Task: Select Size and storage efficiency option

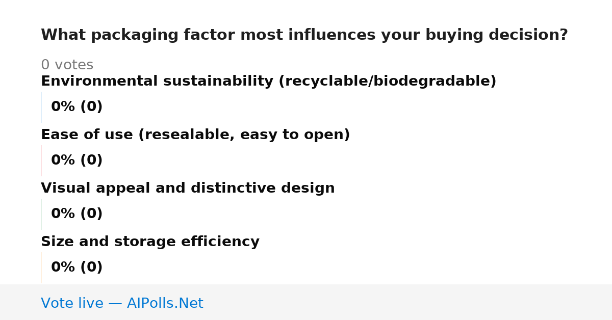Action: click(x=150, y=242)
